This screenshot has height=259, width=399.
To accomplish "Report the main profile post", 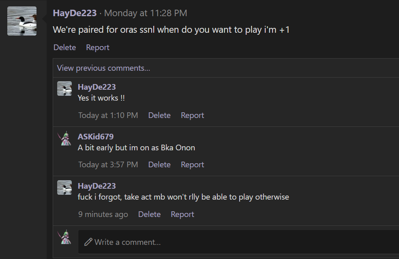I will point(98,47).
